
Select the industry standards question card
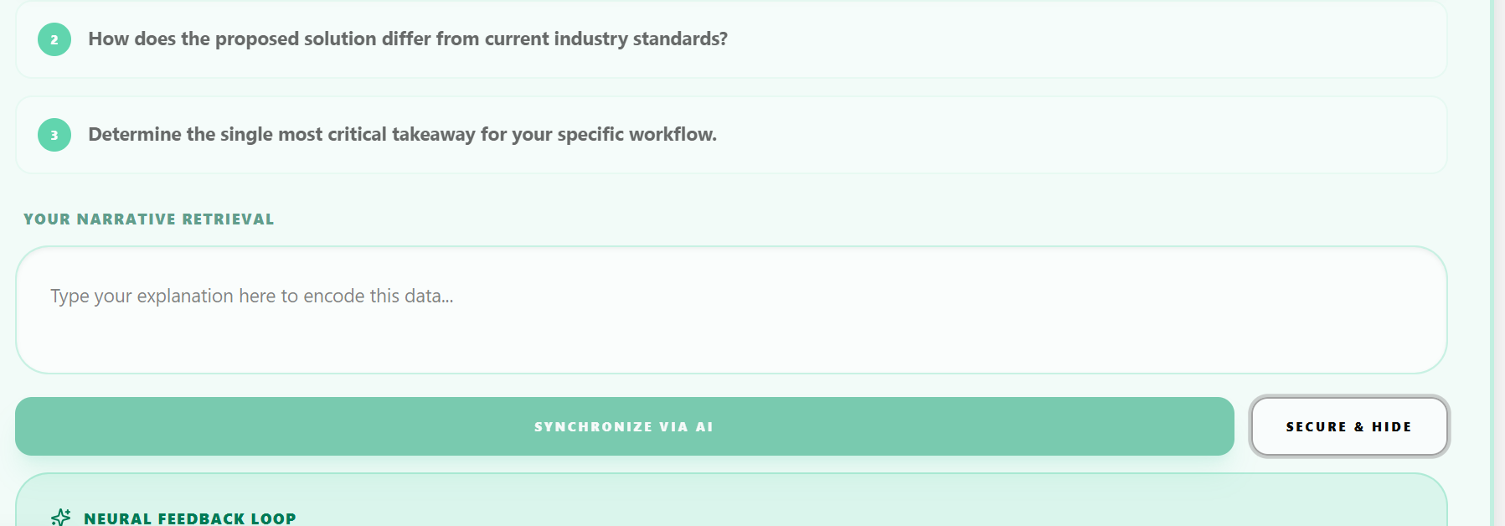tap(731, 39)
